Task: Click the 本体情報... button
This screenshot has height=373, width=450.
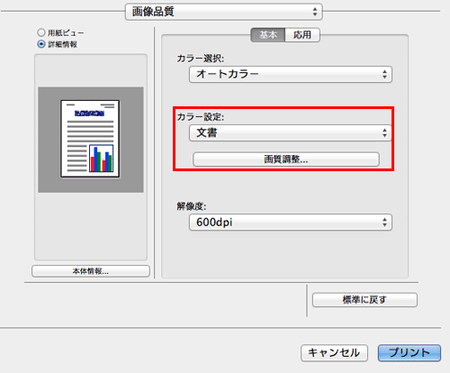Action: pyautogui.click(x=91, y=271)
